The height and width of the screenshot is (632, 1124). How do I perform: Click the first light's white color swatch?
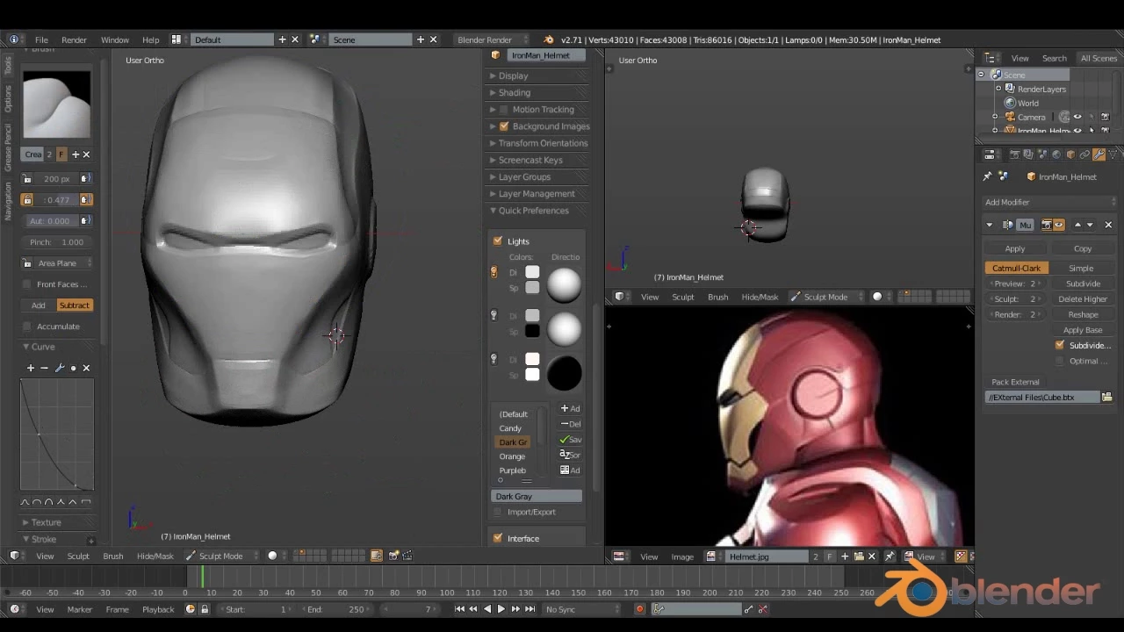[532, 272]
